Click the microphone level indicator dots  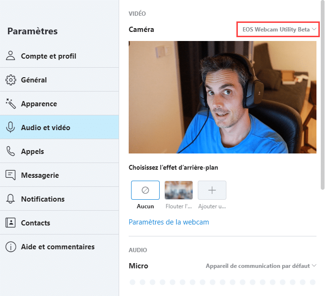(x=223, y=282)
